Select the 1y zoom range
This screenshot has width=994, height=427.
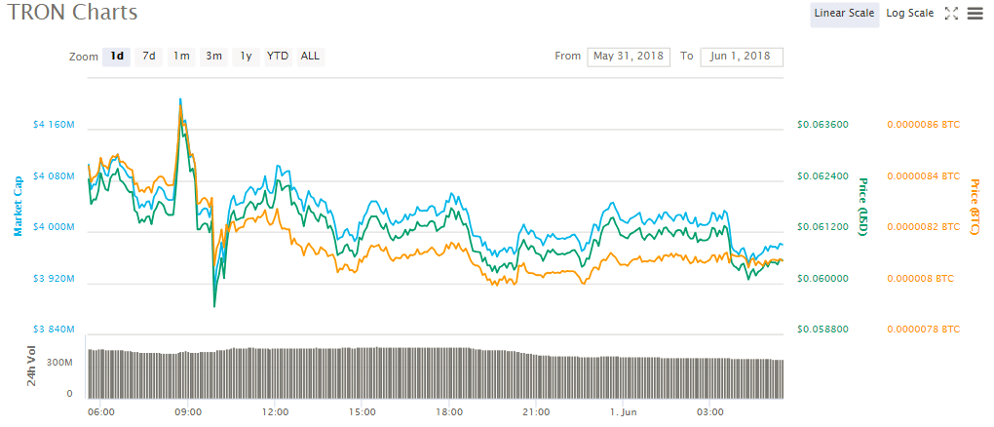pos(246,56)
